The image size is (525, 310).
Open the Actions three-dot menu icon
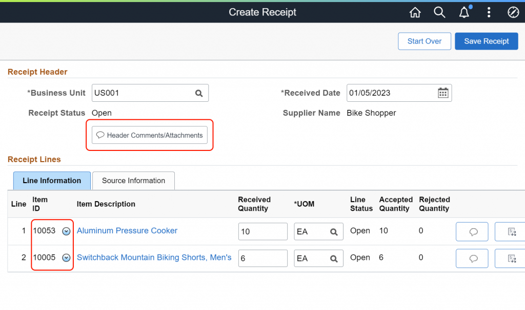[489, 12]
